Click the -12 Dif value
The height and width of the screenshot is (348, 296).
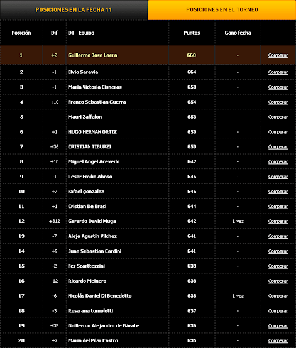point(55,281)
